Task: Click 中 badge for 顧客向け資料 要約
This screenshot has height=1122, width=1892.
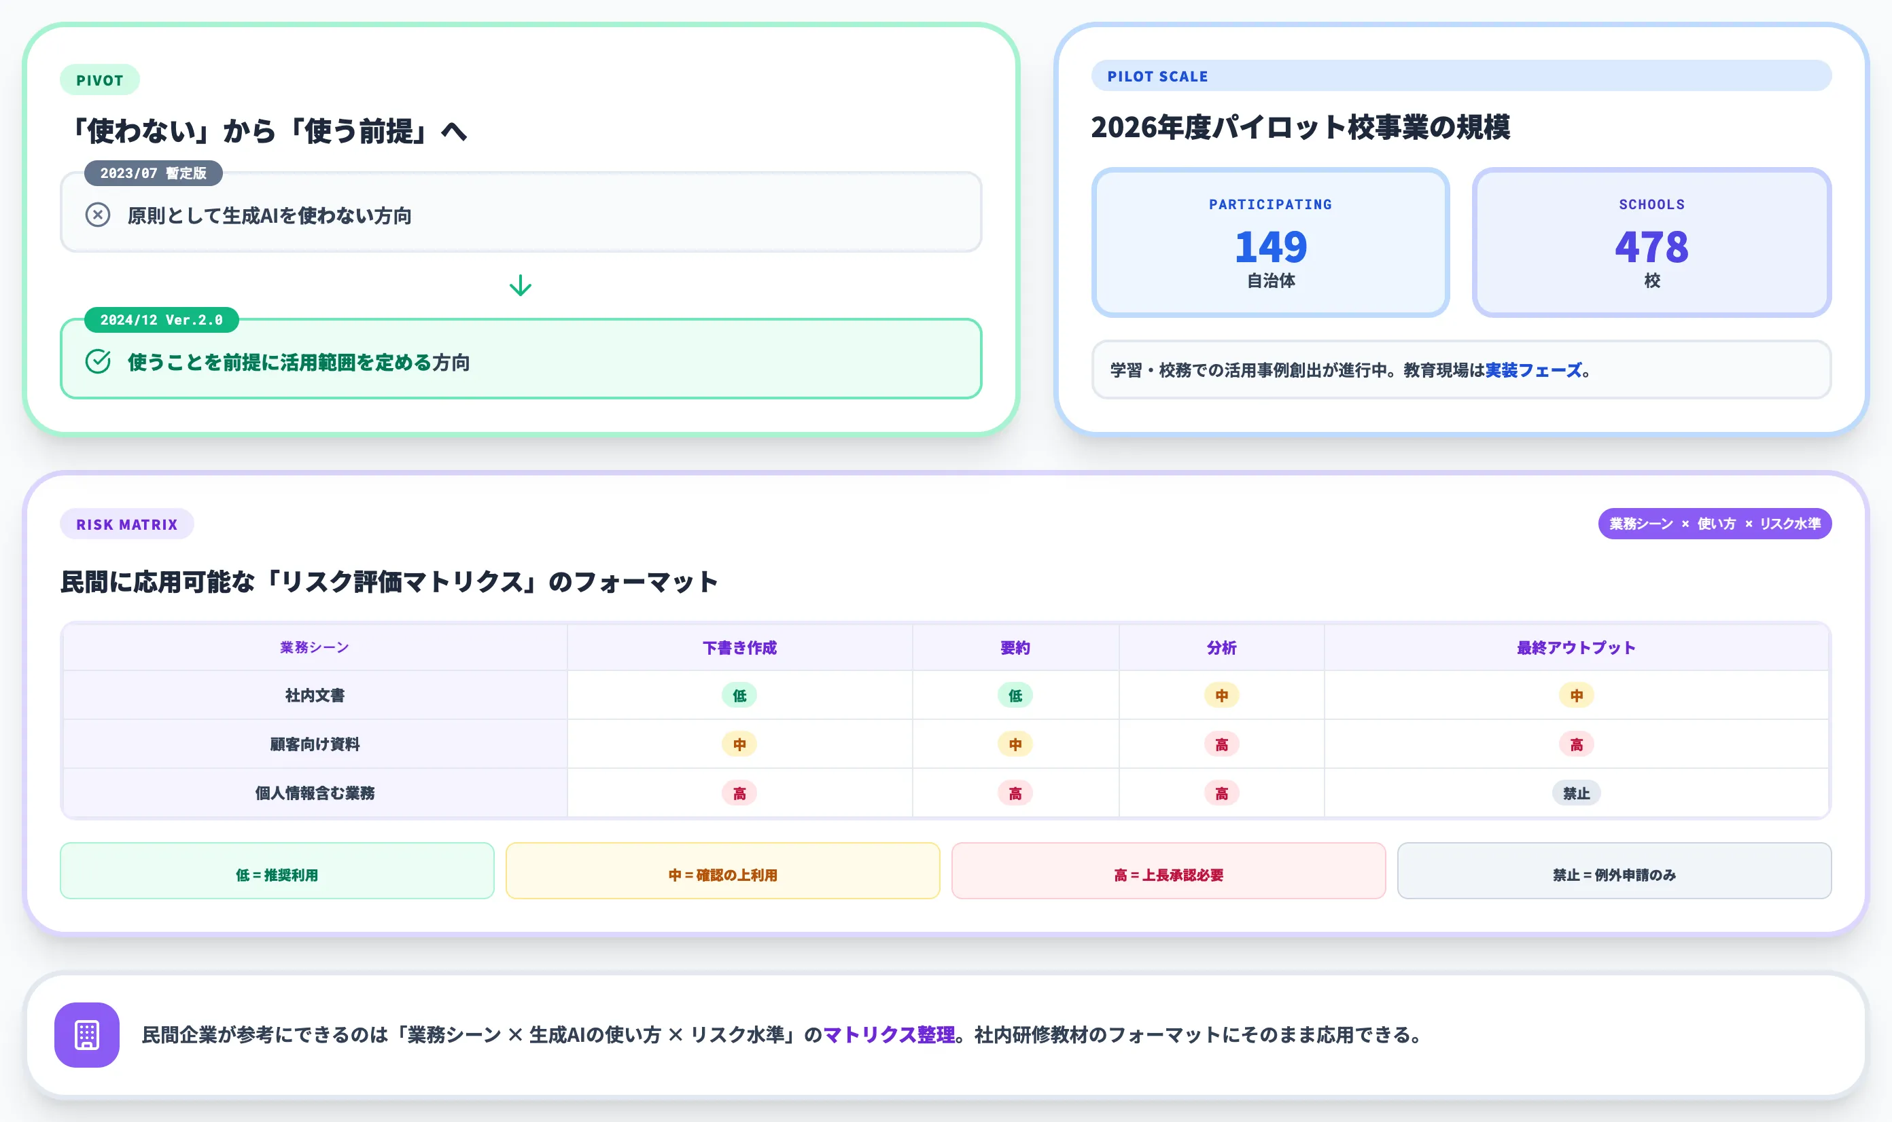Action: tap(1015, 744)
